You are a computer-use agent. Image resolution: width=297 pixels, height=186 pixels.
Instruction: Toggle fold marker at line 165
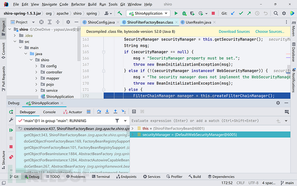click(x=104, y=52)
